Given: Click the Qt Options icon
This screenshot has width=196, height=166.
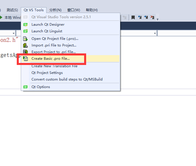Looking at the screenshot, I should click(25, 87).
